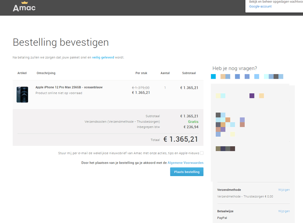This screenshot has width=303, height=223.
Task: Click the Subtotaal column header
Action: tap(189, 73)
